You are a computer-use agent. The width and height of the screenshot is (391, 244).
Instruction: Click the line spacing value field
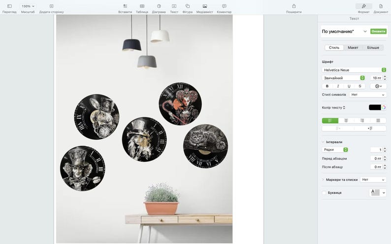point(376,150)
